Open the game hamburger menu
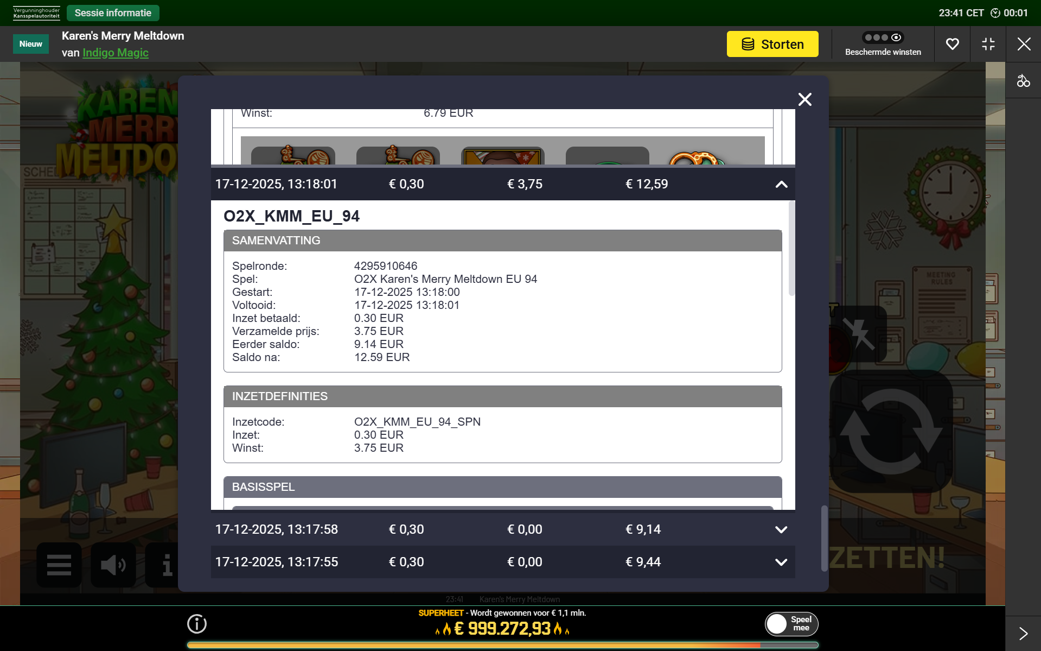Viewport: 1041px width, 651px height. (x=59, y=565)
